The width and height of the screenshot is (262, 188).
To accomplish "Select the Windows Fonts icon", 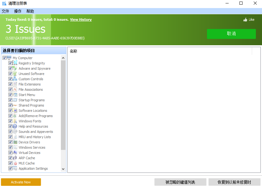I will coord(15,121).
